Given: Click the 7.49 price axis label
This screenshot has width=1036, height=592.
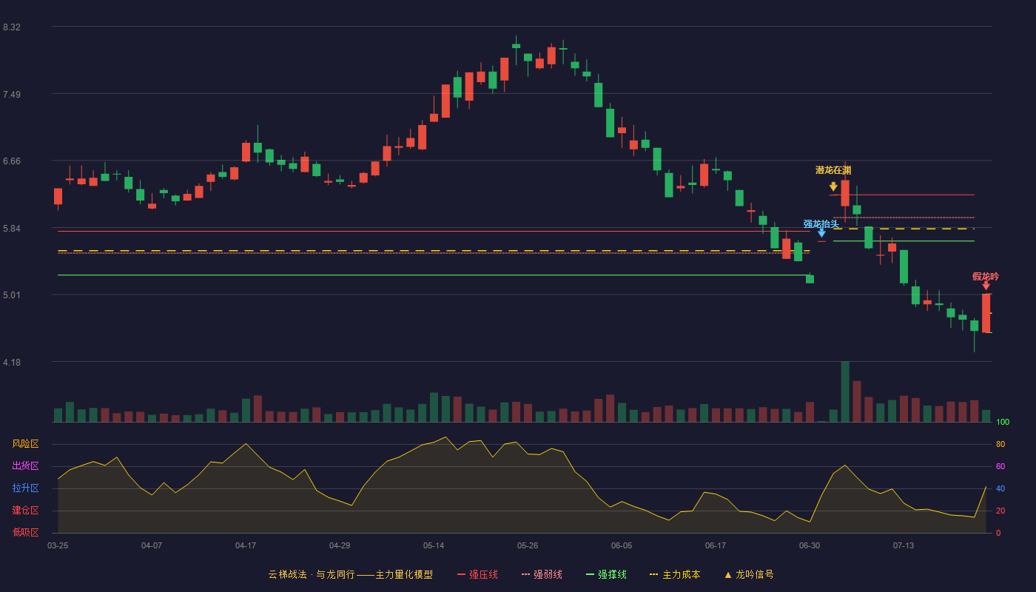Looking at the screenshot, I should click(12, 95).
